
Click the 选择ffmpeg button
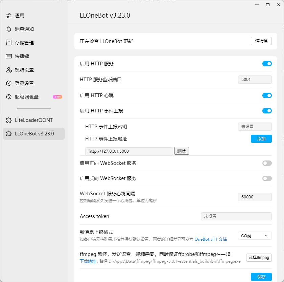coord(259,258)
